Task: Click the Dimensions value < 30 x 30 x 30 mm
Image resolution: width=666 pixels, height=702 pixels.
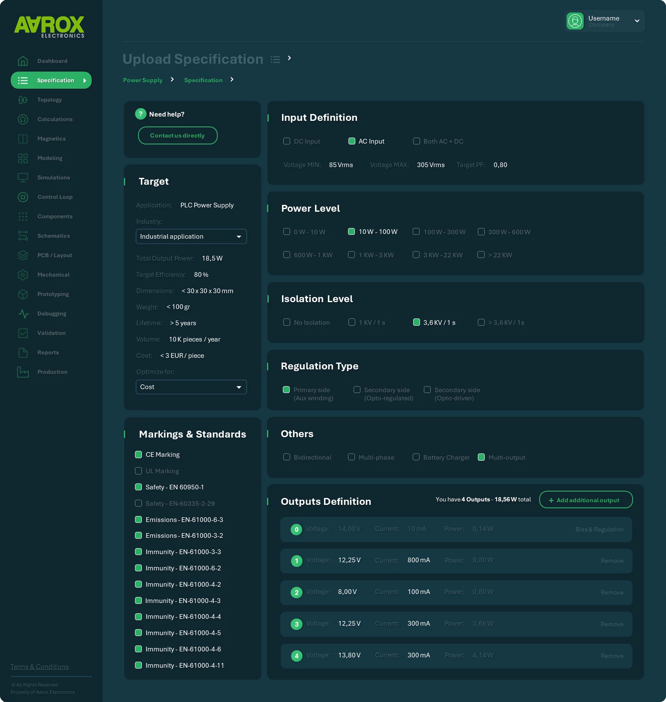Action: click(x=207, y=291)
